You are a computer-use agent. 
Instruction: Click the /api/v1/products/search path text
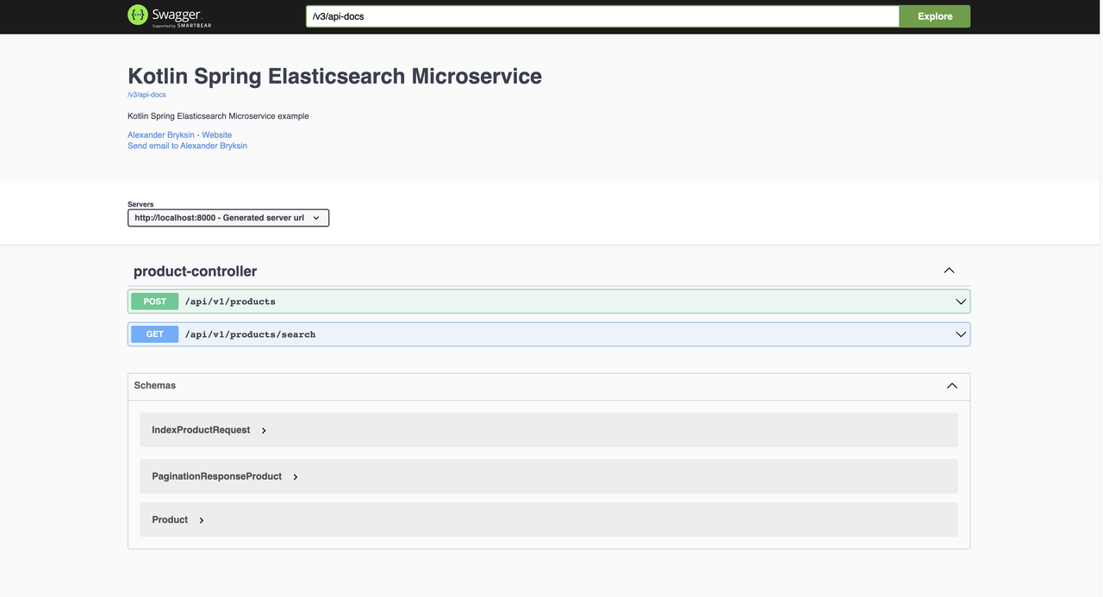pos(250,334)
